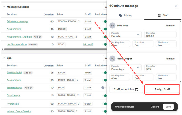This screenshot has height=115, width=182.
Task: Click the 6 staff badge for Cryotherapy
Action: tap(88, 95)
